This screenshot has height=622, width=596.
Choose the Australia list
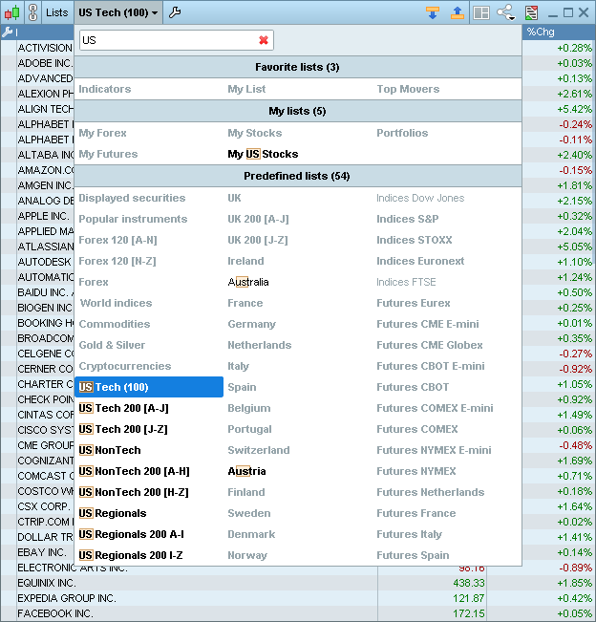click(x=248, y=282)
